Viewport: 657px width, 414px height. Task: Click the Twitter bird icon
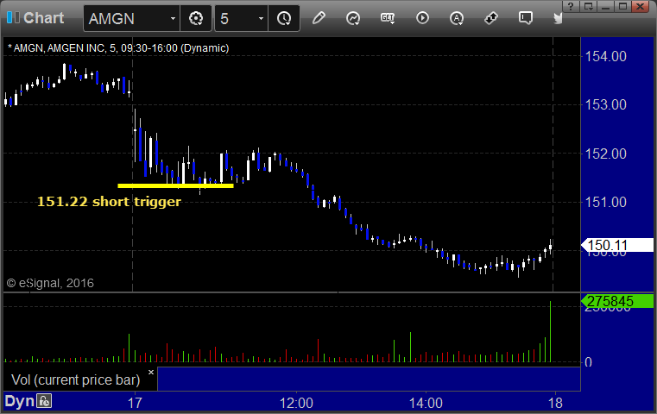click(x=558, y=18)
